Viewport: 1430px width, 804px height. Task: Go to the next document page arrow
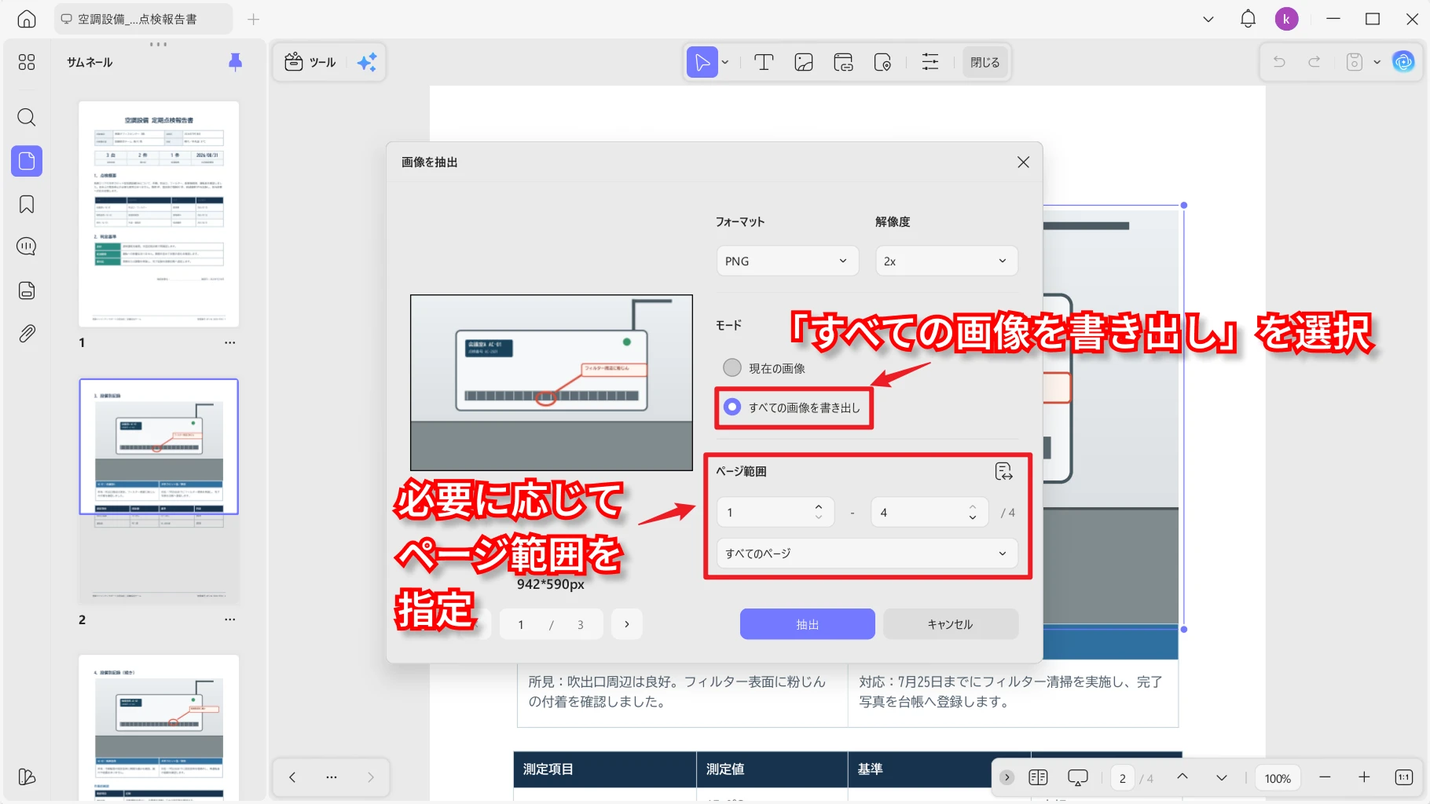point(1222,777)
